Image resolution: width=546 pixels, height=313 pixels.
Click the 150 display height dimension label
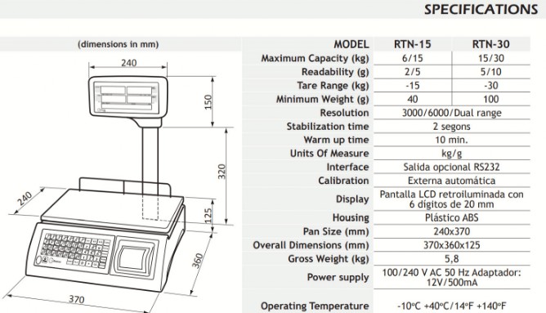pyautogui.click(x=208, y=101)
